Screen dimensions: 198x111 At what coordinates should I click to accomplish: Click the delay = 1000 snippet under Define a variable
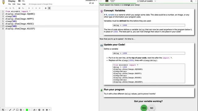click(149, 53)
